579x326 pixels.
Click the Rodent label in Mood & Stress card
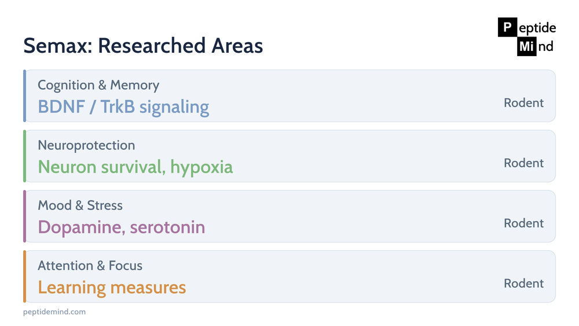(x=523, y=223)
